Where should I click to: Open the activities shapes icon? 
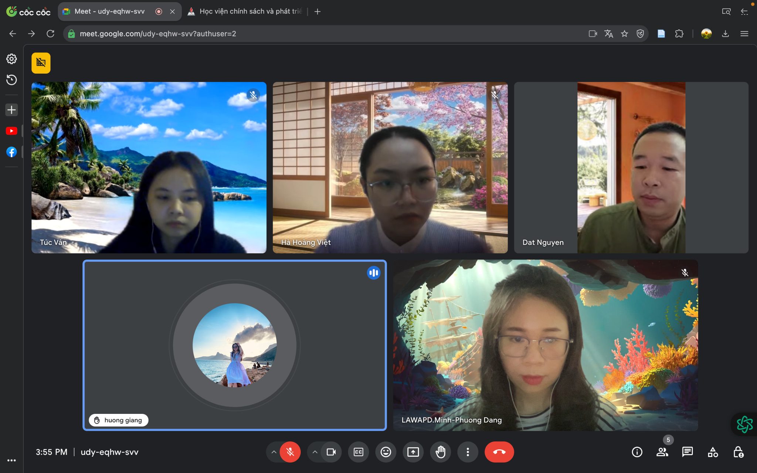(713, 452)
